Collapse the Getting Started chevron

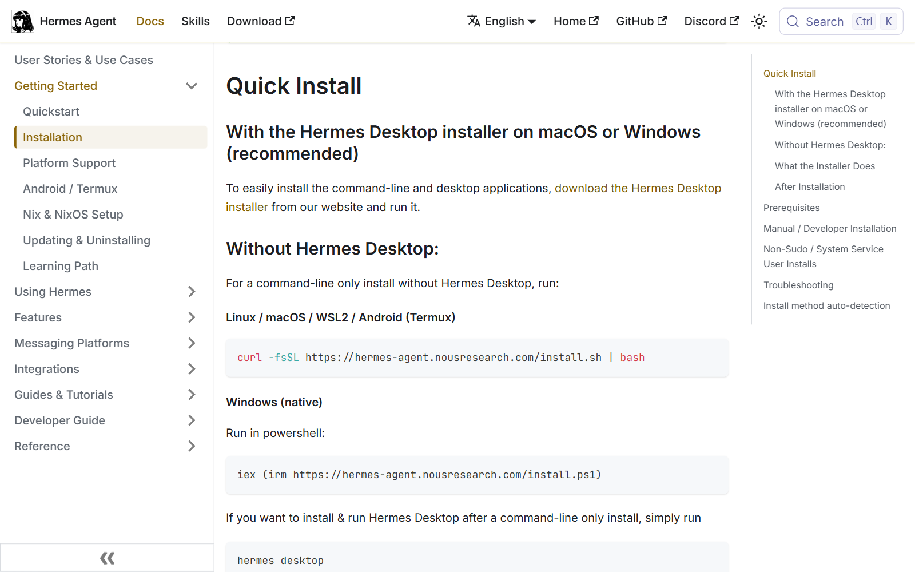pyautogui.click(x=192, y=86)
